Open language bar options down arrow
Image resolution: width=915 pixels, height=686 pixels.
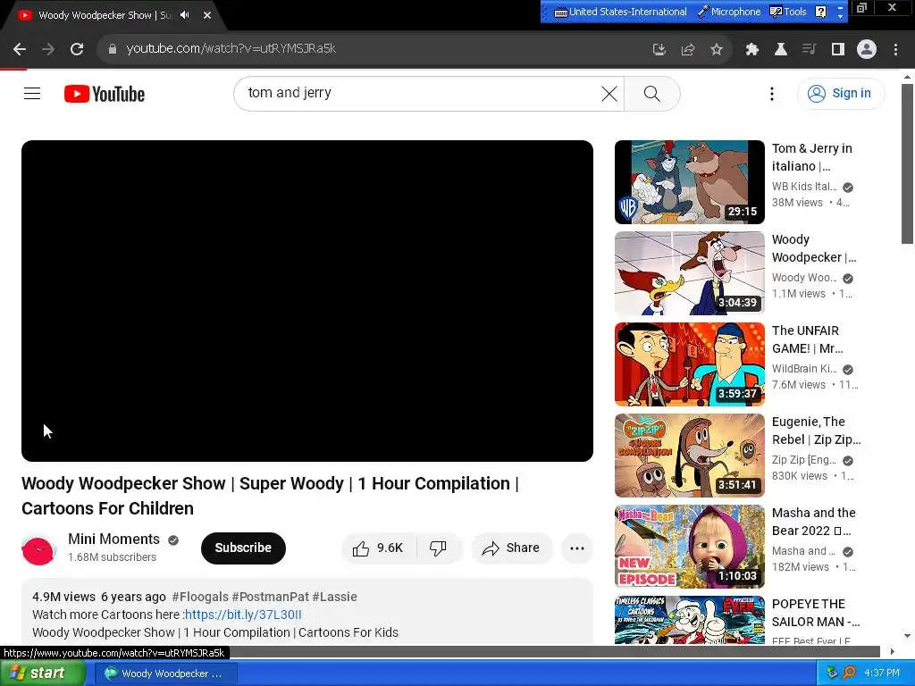pyautogui.click(x=840, y=16)
